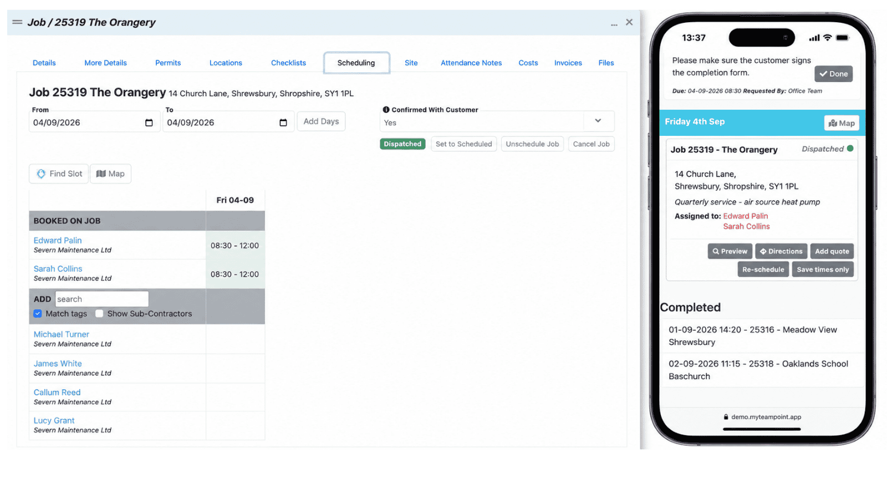Open the Attendance Notes tab
The width and height of the screenshot is (887, 499).
[x=471, y=63]
